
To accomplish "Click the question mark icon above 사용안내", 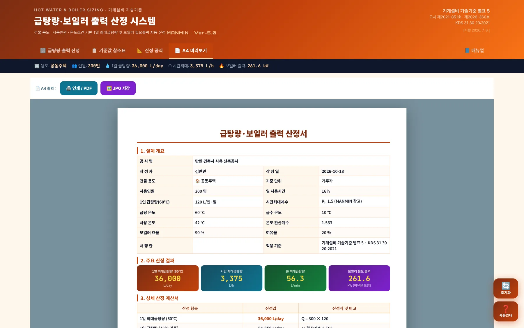I will pyautogui.click(x=506, y=308).
